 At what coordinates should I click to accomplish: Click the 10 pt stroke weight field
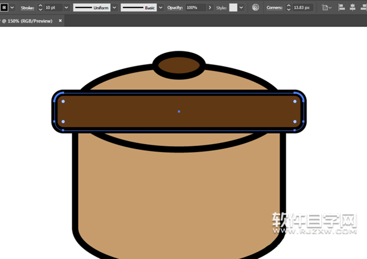pyautogui.click(x=52, y=7)
